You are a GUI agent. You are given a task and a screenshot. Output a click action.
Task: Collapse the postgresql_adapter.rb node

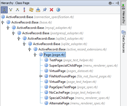[13, 33]
